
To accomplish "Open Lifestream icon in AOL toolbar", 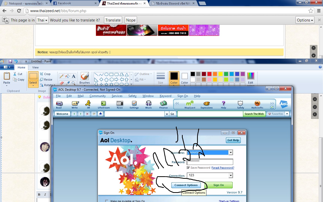I will point(104,105).
